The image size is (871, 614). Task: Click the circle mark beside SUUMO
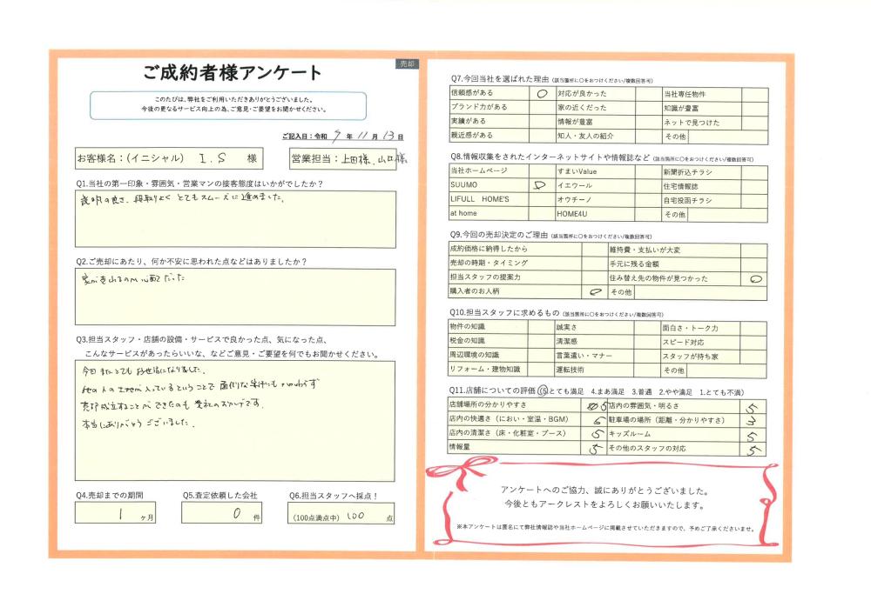[537, 185]
